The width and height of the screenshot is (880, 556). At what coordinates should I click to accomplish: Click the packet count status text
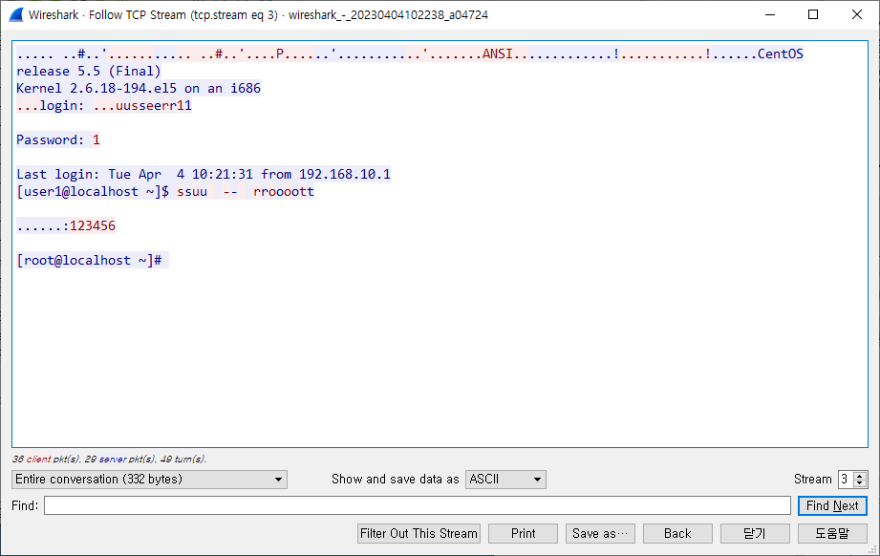tap(110, 459)
